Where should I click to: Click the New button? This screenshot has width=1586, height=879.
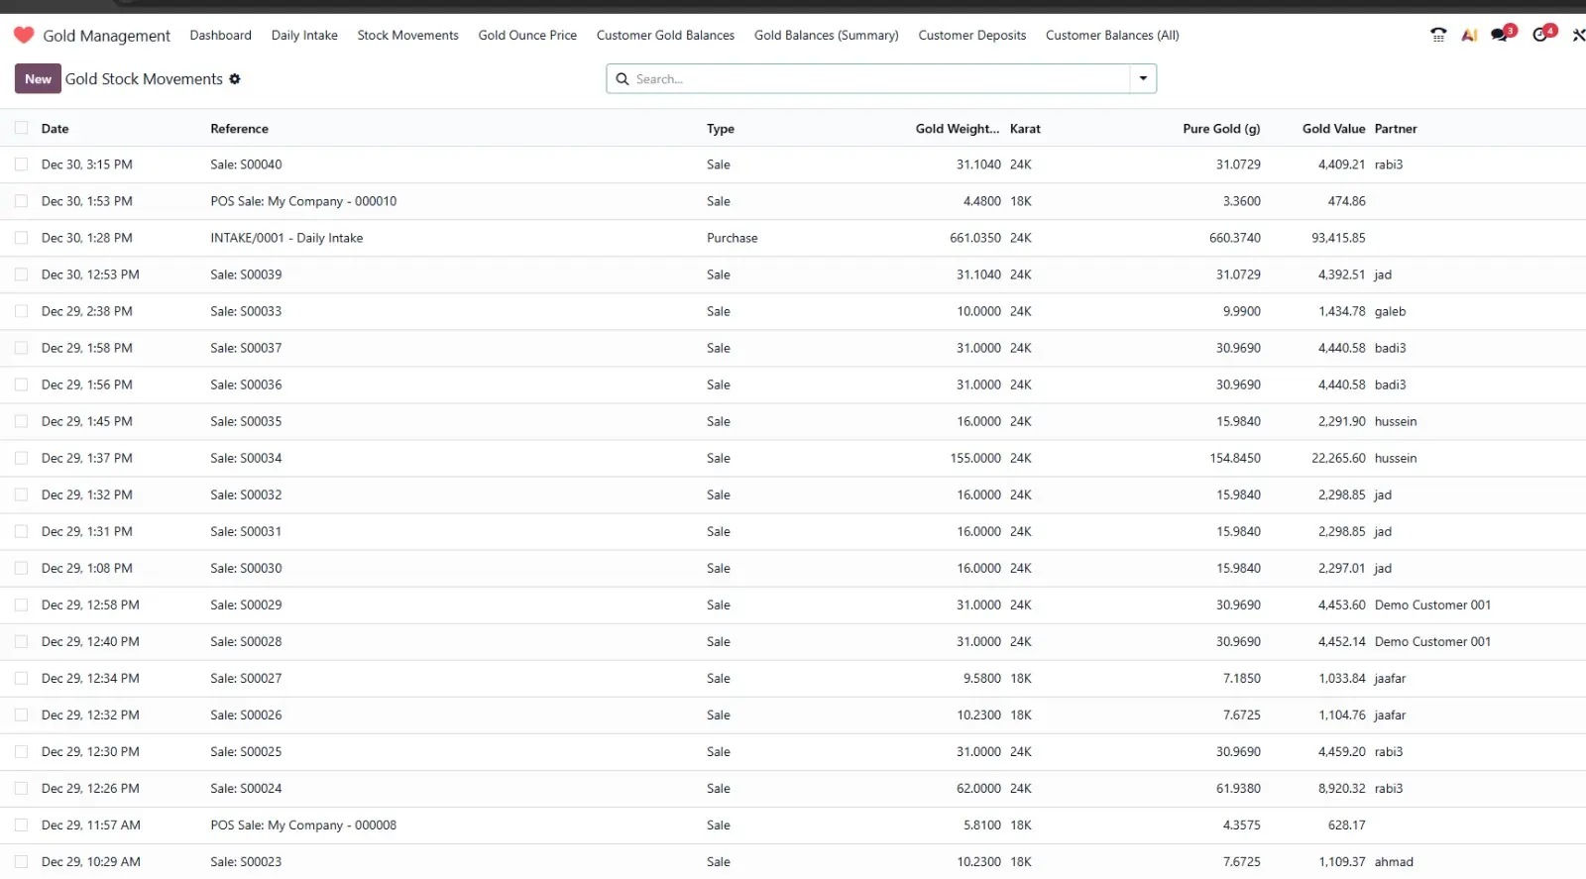[x=38, y=79]
